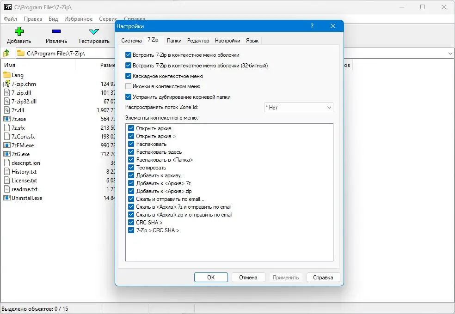Open the Zone.Id stream dropdown showing Нет
Screen dimensions: 455x314
tap(299, 108)
